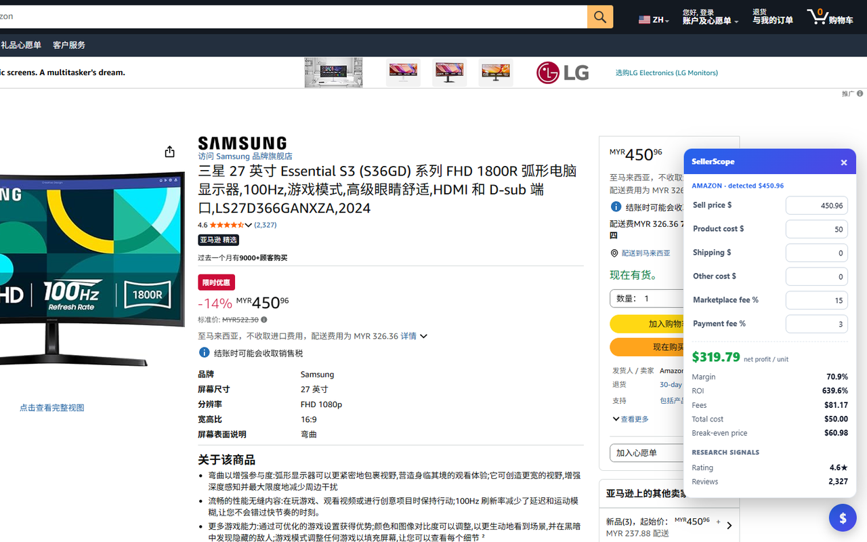This screenshot has height=542, width=867.
Task: Click the Fees $81.17 value
Action: (x=836, y=405)
